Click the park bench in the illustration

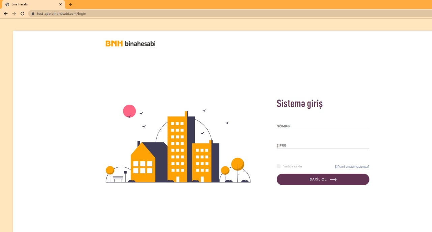click(x=118, y=178)
